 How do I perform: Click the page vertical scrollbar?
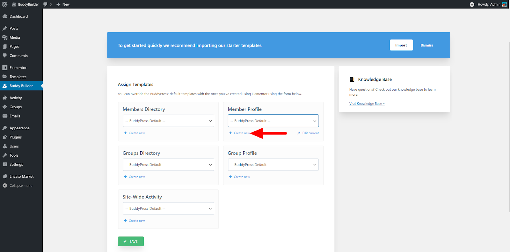[509, 127]
